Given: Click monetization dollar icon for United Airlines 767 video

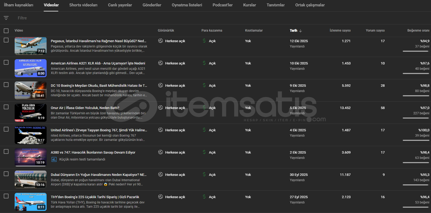Looking at the screenshot, I should (x=204, y=130).
